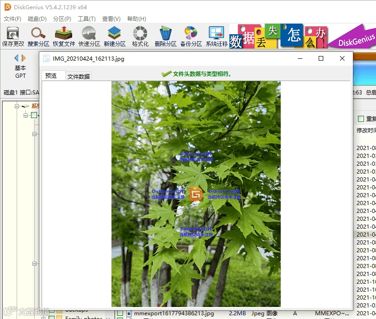The width and height of the screenshot is (376, 319).
Task: Switch to the 文件数据 file data tab
Action: [79, 76]
